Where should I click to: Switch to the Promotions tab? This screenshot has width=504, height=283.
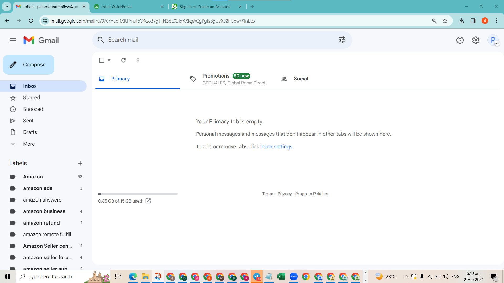click(229, 79)
